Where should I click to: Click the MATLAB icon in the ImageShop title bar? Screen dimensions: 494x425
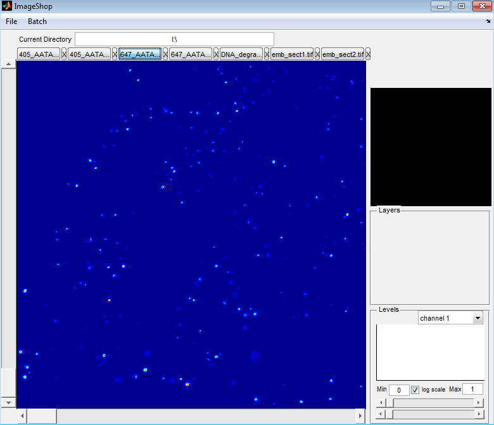point(6,6)
